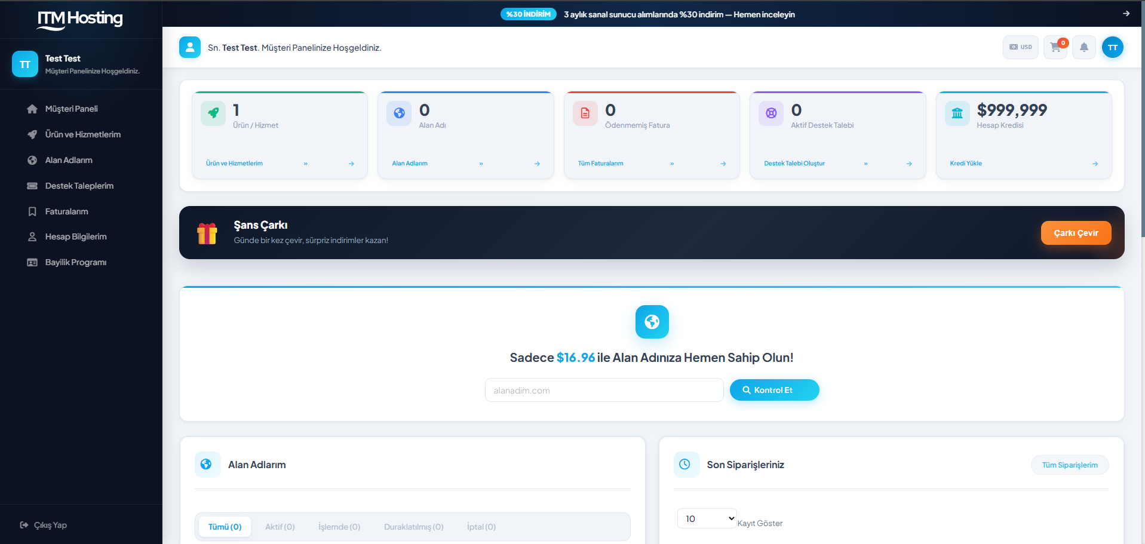Click the bookmark icon beside Faturalarım
Viewport: 1145px width, 544px height.
click(32, 211)
